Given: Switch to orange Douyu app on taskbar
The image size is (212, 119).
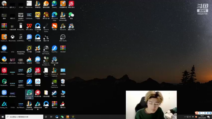Looking at the screenshot, I should [68, 117].
